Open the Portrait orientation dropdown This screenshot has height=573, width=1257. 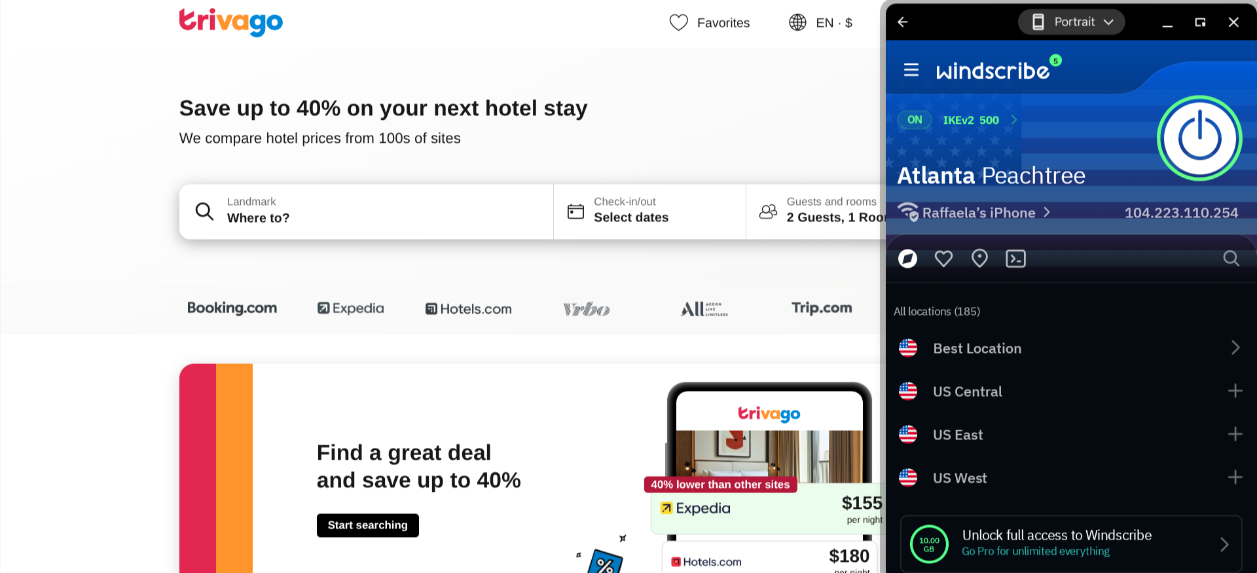1072,22
